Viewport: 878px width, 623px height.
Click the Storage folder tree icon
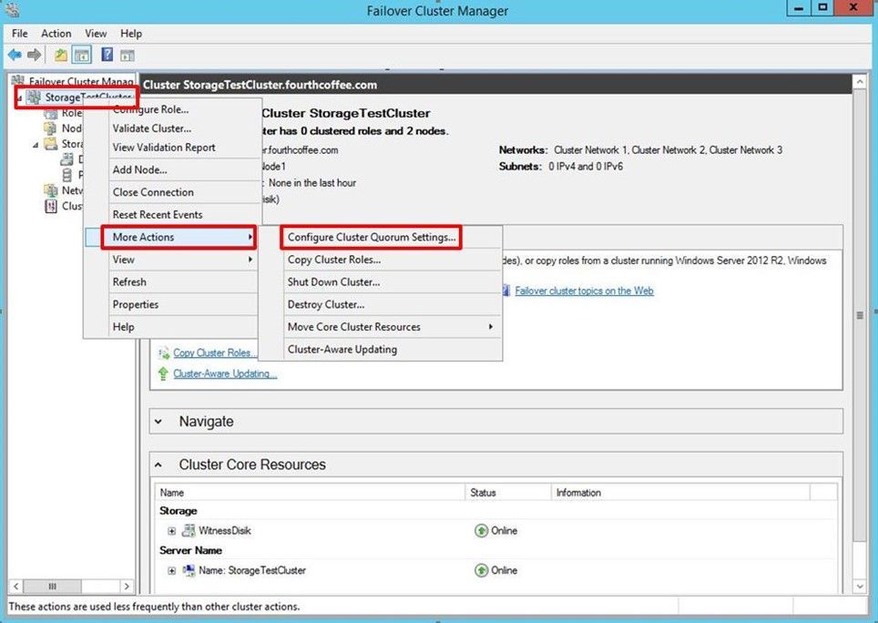point(51,144)
